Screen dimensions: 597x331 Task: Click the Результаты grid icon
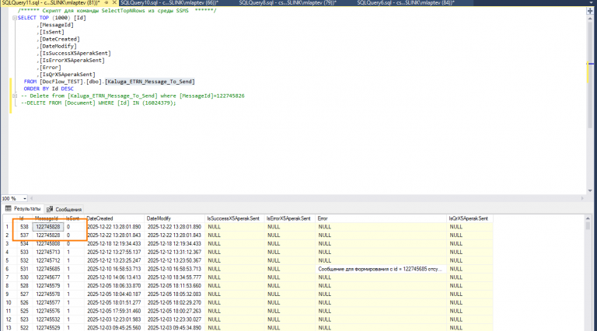click(x=9, y=209)
